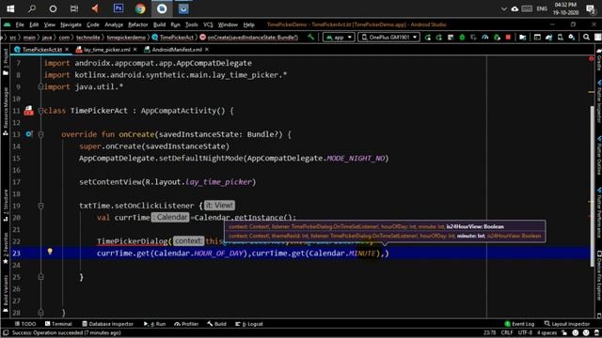Click the Run with Coverage icon
The image size is (602, 338).
[473, 38]
